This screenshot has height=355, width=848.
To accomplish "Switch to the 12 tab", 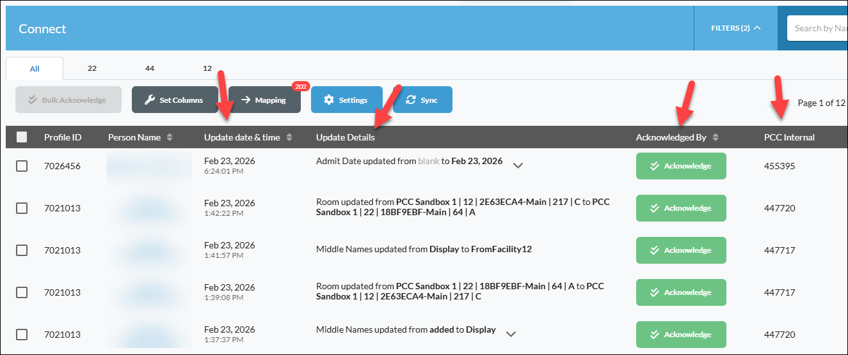I will (x=207, y=68).
